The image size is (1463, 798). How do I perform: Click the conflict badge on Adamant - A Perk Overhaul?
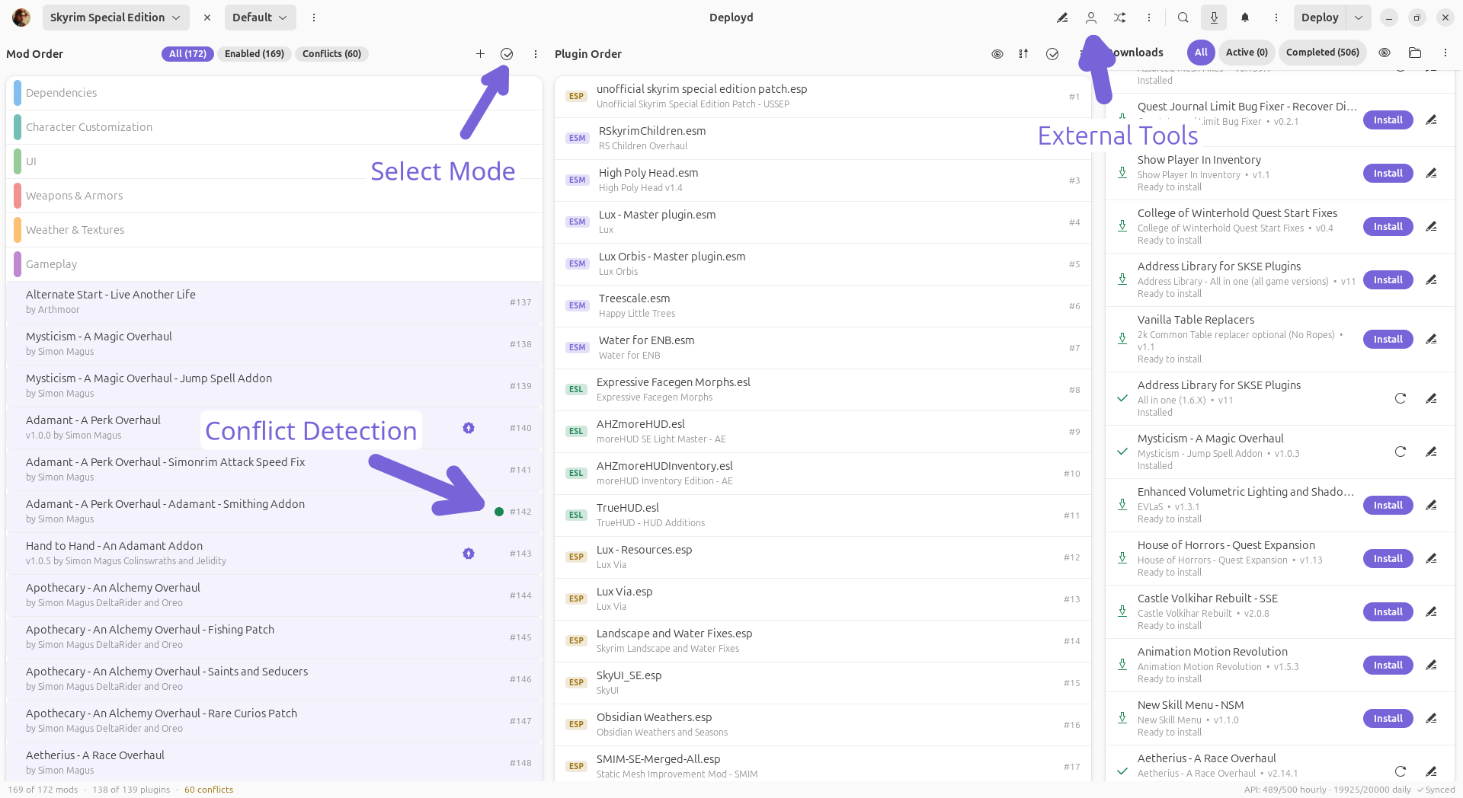[469, 428]
